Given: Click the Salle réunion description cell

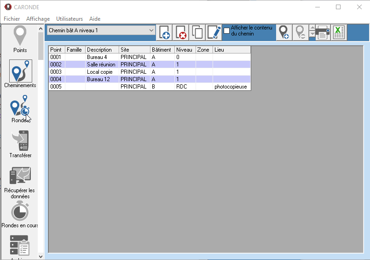Looking at the screenshot, I should coord(102,64).
